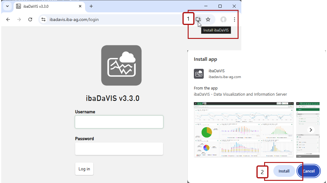Open a new browser tab
This screenshot has width=327, height=183.
(x=91, y=6)
